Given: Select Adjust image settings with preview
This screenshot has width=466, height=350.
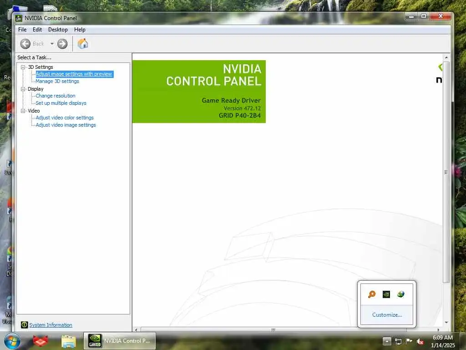Looking at the screenshot, I should [74, 74].
